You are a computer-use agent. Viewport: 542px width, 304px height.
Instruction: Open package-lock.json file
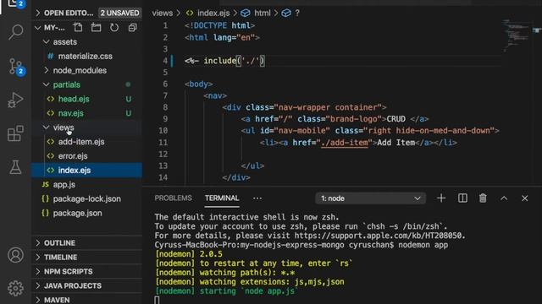[x=87, y=199]
